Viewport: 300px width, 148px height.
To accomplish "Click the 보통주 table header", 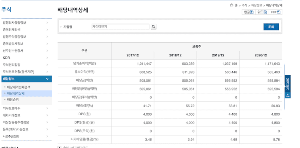I will 196,46.
